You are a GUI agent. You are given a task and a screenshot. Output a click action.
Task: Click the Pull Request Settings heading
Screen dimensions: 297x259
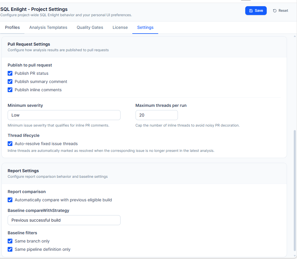29,44
